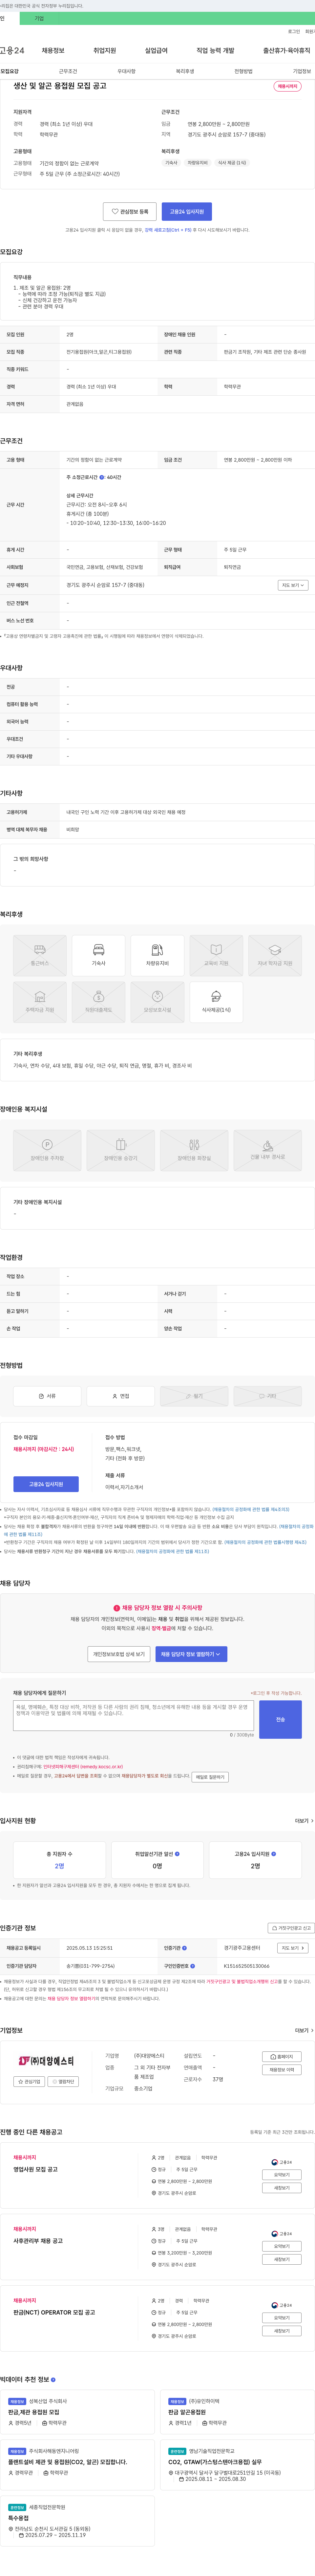Open the 직업 능력 개발 menu
The image size is (315, 2576).
pyautogui.click(x=215, y=50)
